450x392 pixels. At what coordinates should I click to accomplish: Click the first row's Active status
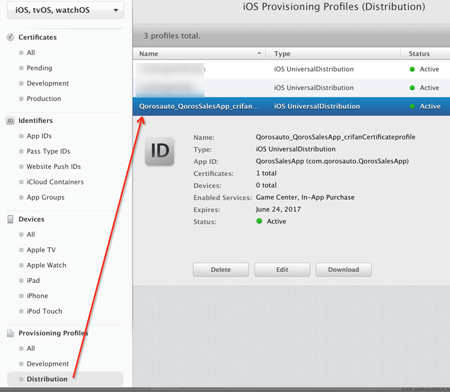[429, 69]
